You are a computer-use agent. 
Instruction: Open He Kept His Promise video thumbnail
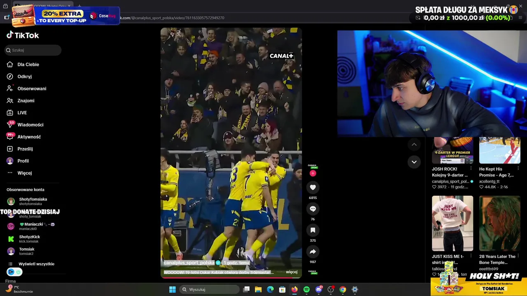point(500,150)
